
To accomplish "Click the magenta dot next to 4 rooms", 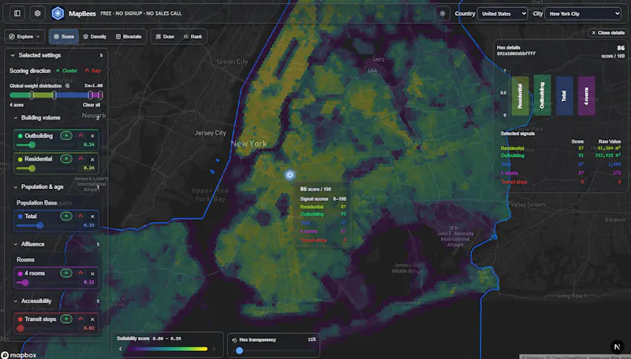I will pos(21,273).
